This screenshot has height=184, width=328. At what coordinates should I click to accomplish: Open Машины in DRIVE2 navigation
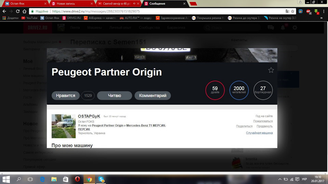[94, 28]
